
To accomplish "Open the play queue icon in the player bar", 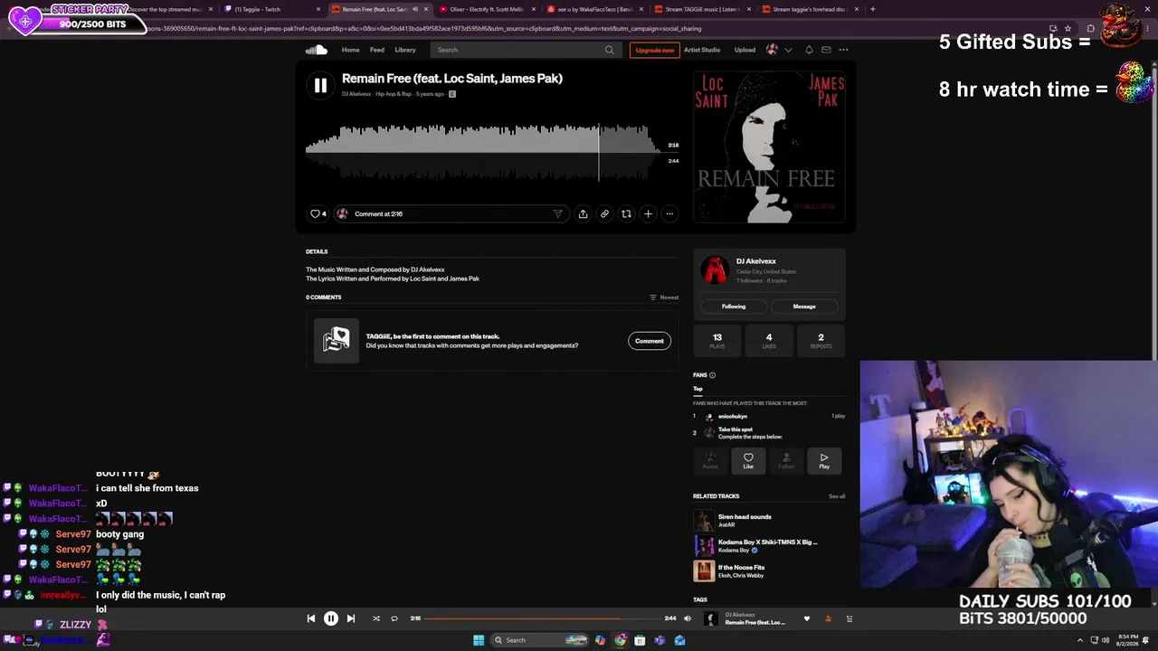I will [x=849, y=618].
